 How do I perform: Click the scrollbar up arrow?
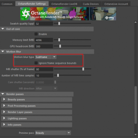(136, 22)
